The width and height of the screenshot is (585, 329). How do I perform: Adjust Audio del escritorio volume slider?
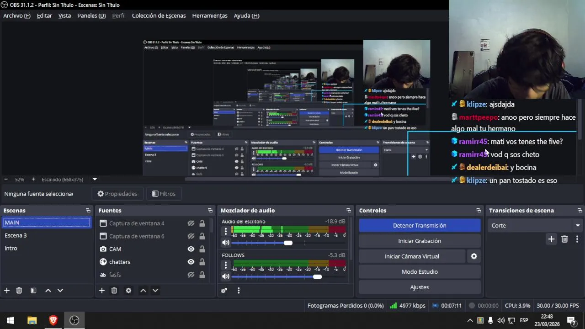coord(288,243)
